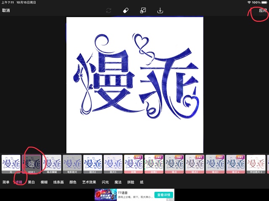Tap 取消 to cancel editing
The width and height of the screenshot is (269, 201).
[6, 10]
